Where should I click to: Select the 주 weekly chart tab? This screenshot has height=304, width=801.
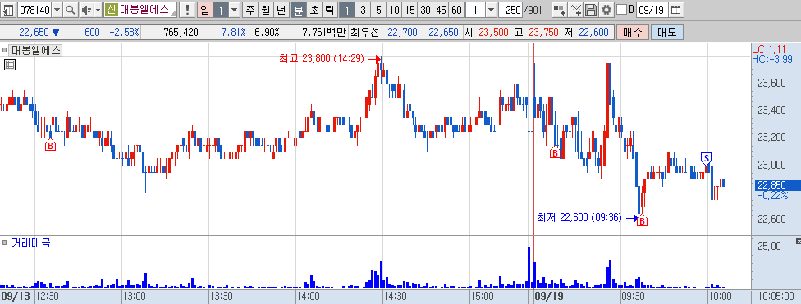(249, 9)
